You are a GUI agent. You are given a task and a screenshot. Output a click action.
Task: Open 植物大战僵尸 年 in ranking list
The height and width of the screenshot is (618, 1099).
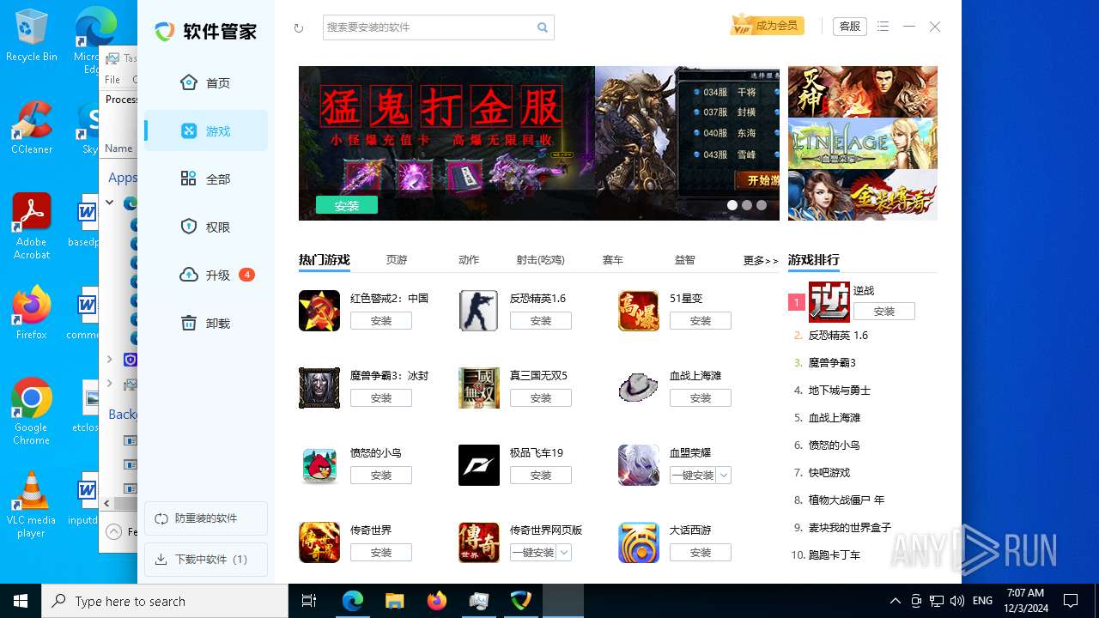point(847,500)
